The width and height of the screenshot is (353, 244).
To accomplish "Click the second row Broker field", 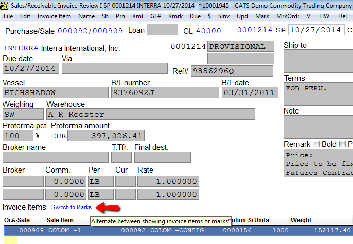I will (x=23, y=194).
